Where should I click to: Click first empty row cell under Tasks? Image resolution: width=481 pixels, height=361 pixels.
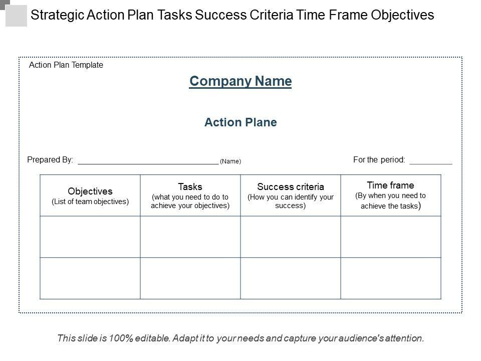[190, 237]
